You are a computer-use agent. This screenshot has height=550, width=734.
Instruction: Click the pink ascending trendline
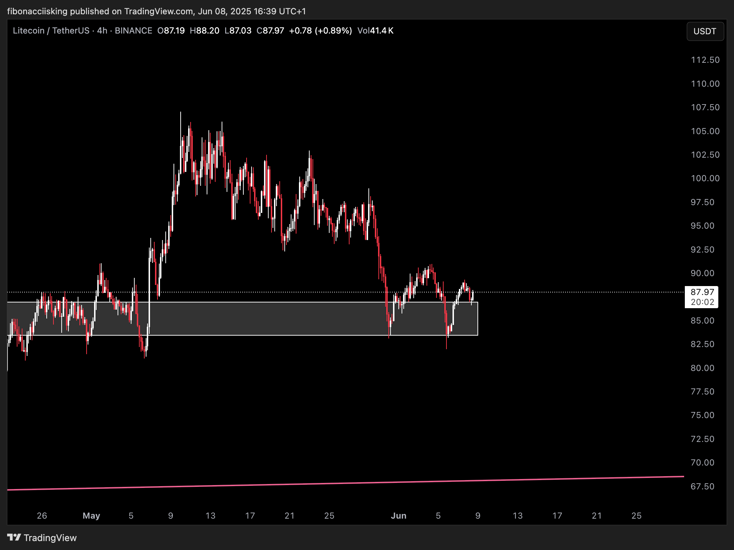(346, 483)
